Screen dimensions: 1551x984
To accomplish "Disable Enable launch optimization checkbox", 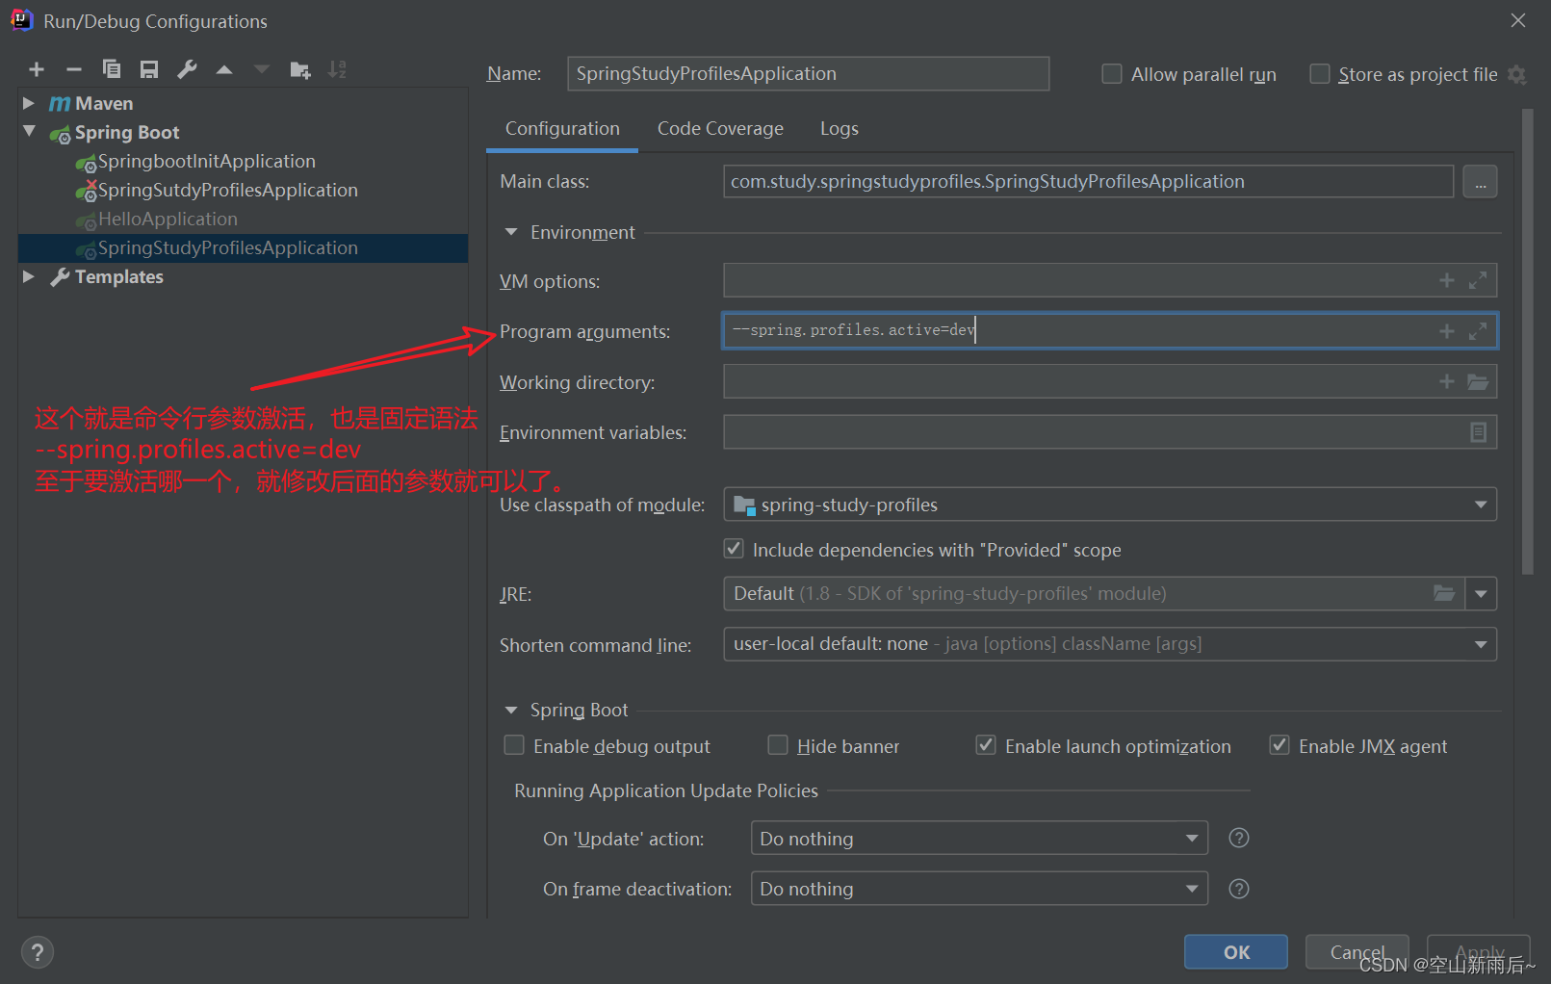I will point(986,745).
